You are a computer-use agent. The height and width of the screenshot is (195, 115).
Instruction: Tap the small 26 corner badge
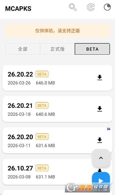pos(108,129)
